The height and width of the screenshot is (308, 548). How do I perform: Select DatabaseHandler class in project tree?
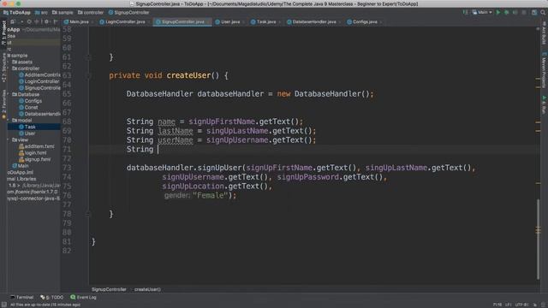pyautogui.click(x=39, y=114)
